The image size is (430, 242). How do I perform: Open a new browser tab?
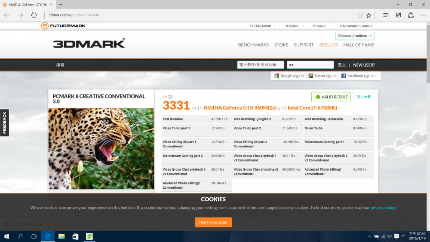pos(61,5)
